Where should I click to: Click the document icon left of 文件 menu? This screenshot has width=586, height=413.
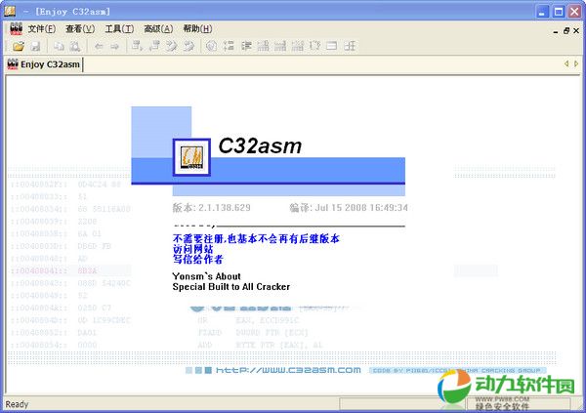click(14, 29)
